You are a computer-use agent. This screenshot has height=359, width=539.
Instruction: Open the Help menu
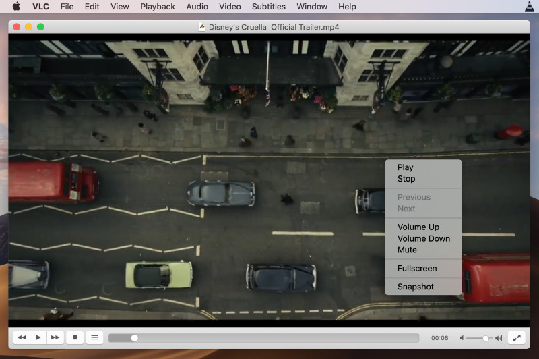pyautogui.click(x=347, y=7)
